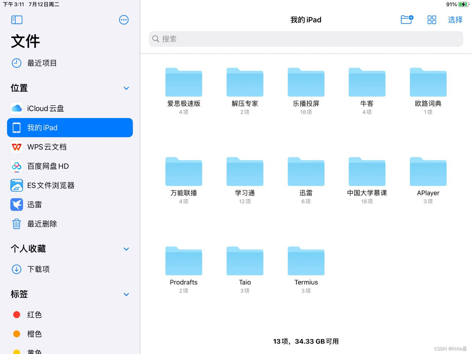
Task: Open the 中国大学慕课 folder
Action: tap(367, 172)
